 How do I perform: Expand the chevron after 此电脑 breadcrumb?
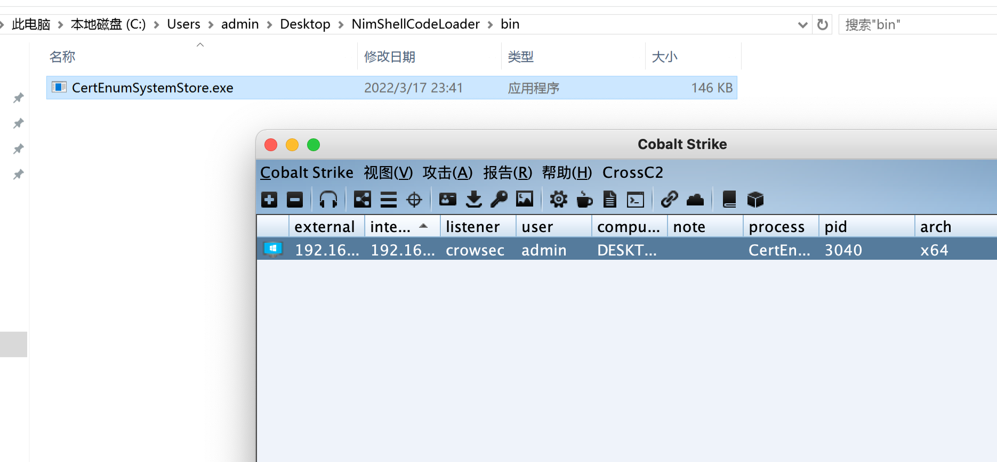point(60,25)
